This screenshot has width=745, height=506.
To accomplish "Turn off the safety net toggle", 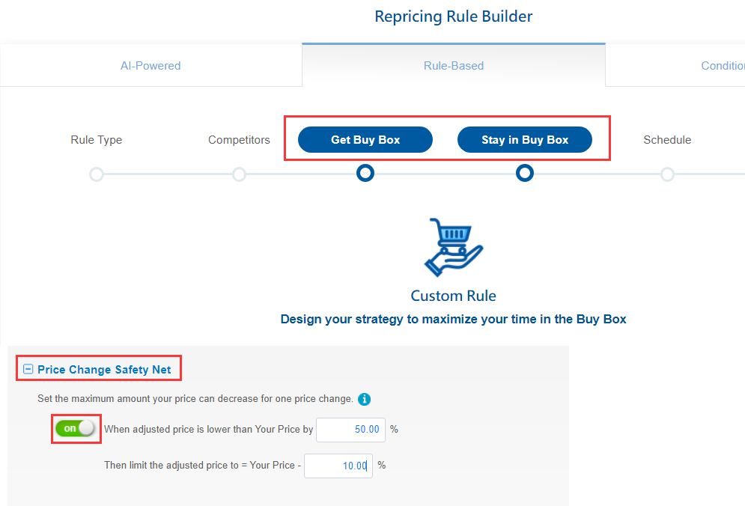I will (x=75, y=428).
